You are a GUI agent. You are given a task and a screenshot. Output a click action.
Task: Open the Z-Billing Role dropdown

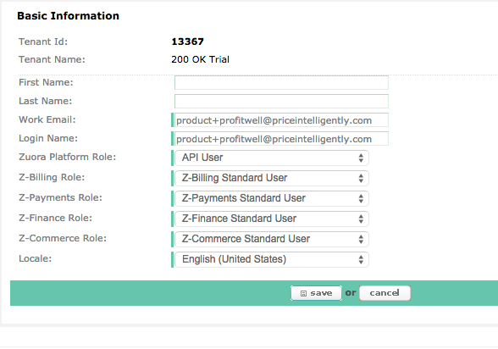272,178
